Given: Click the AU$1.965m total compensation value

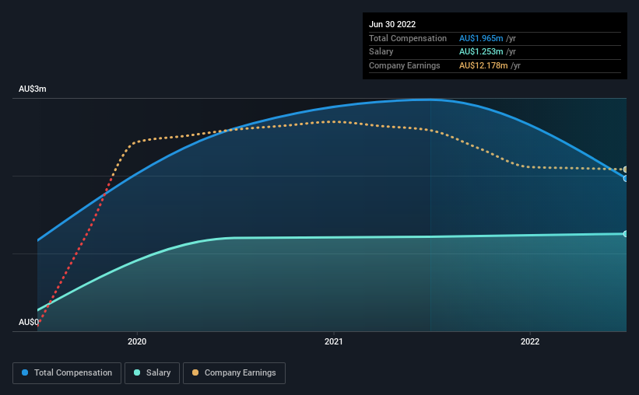Looking at the screenshot, I should tap(481, 38).
